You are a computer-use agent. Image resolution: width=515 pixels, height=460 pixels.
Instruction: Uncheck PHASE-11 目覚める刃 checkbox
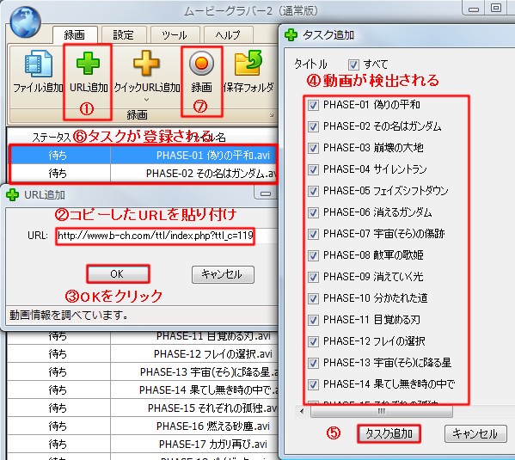[x=313, y=320]
